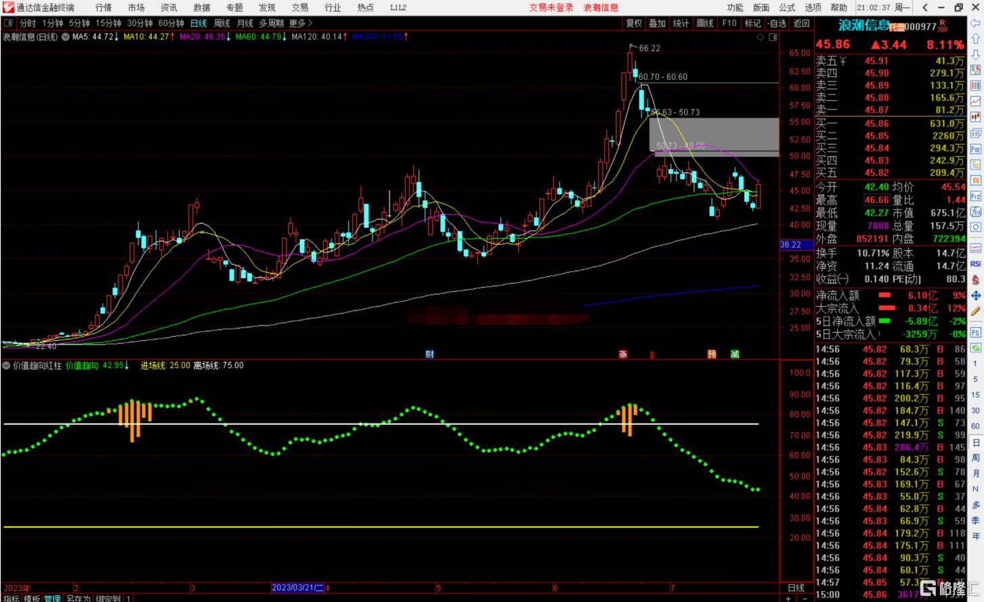Select the 季 period shortcut in right sidebar
This screenshot has height=602, width=984.
click(x=975, y=519)
